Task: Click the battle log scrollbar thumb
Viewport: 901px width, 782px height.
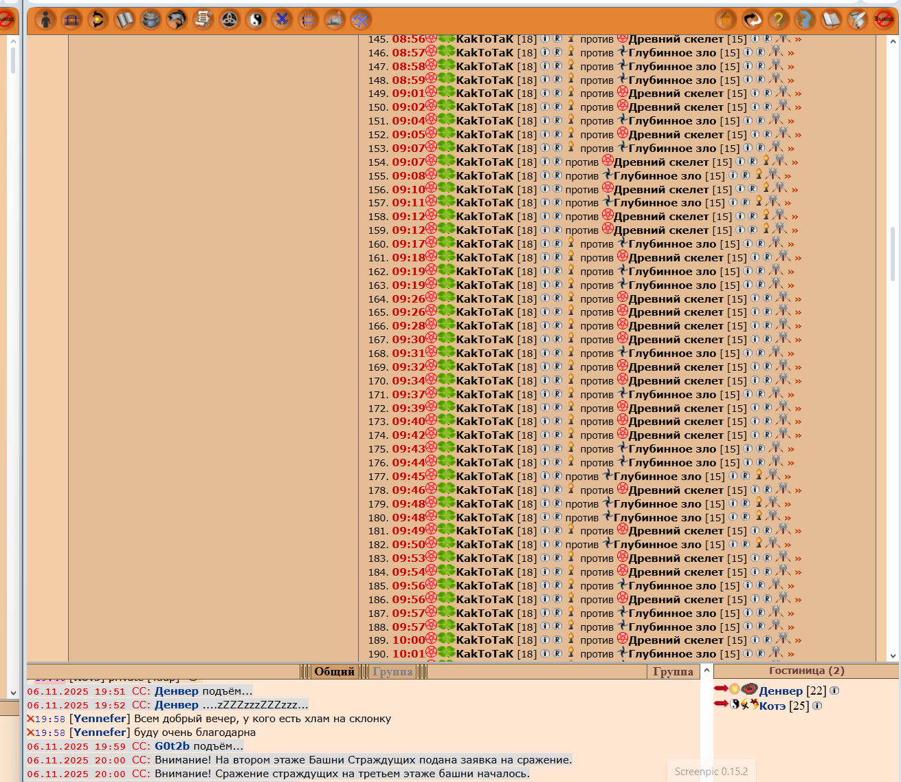Action: [x=893, y=254]
